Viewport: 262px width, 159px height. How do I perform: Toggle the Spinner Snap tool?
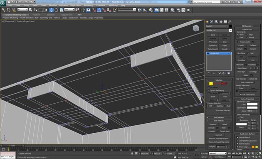pos(109,10)
